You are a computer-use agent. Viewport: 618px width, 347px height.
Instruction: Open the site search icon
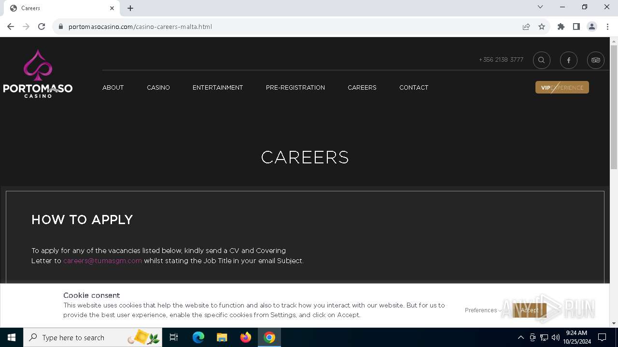[541, 60]
